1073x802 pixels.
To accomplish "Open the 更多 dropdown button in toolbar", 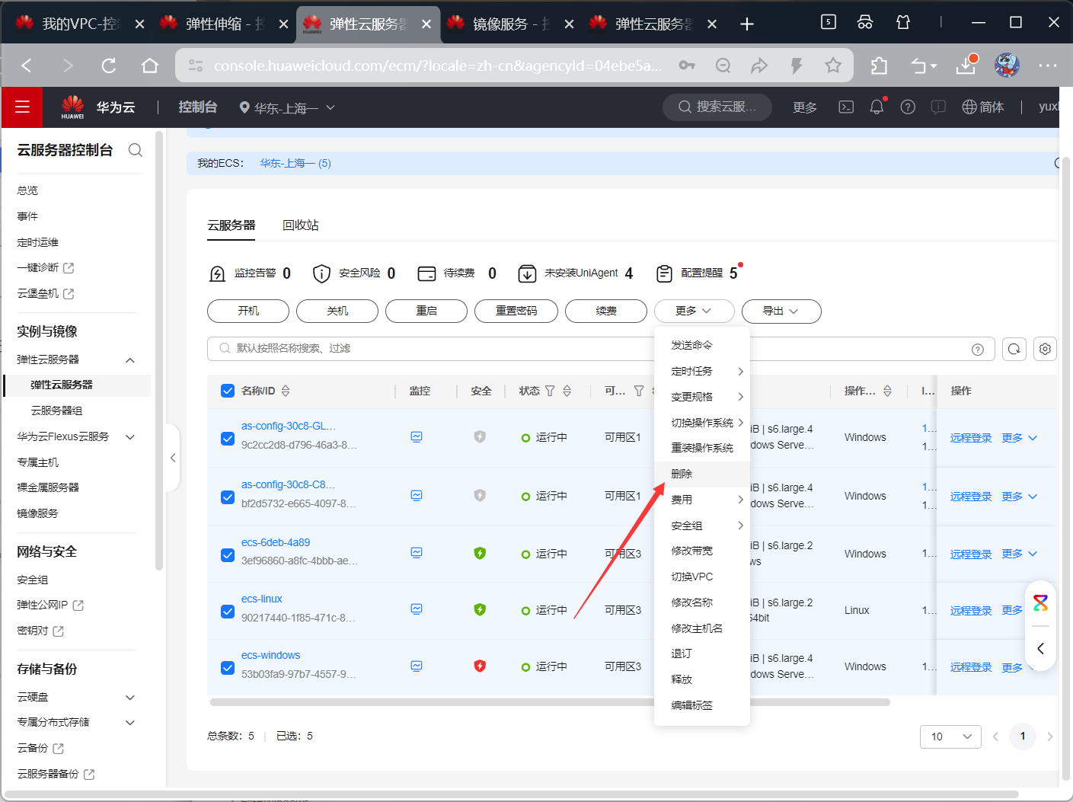I will [x=694, y=311].
